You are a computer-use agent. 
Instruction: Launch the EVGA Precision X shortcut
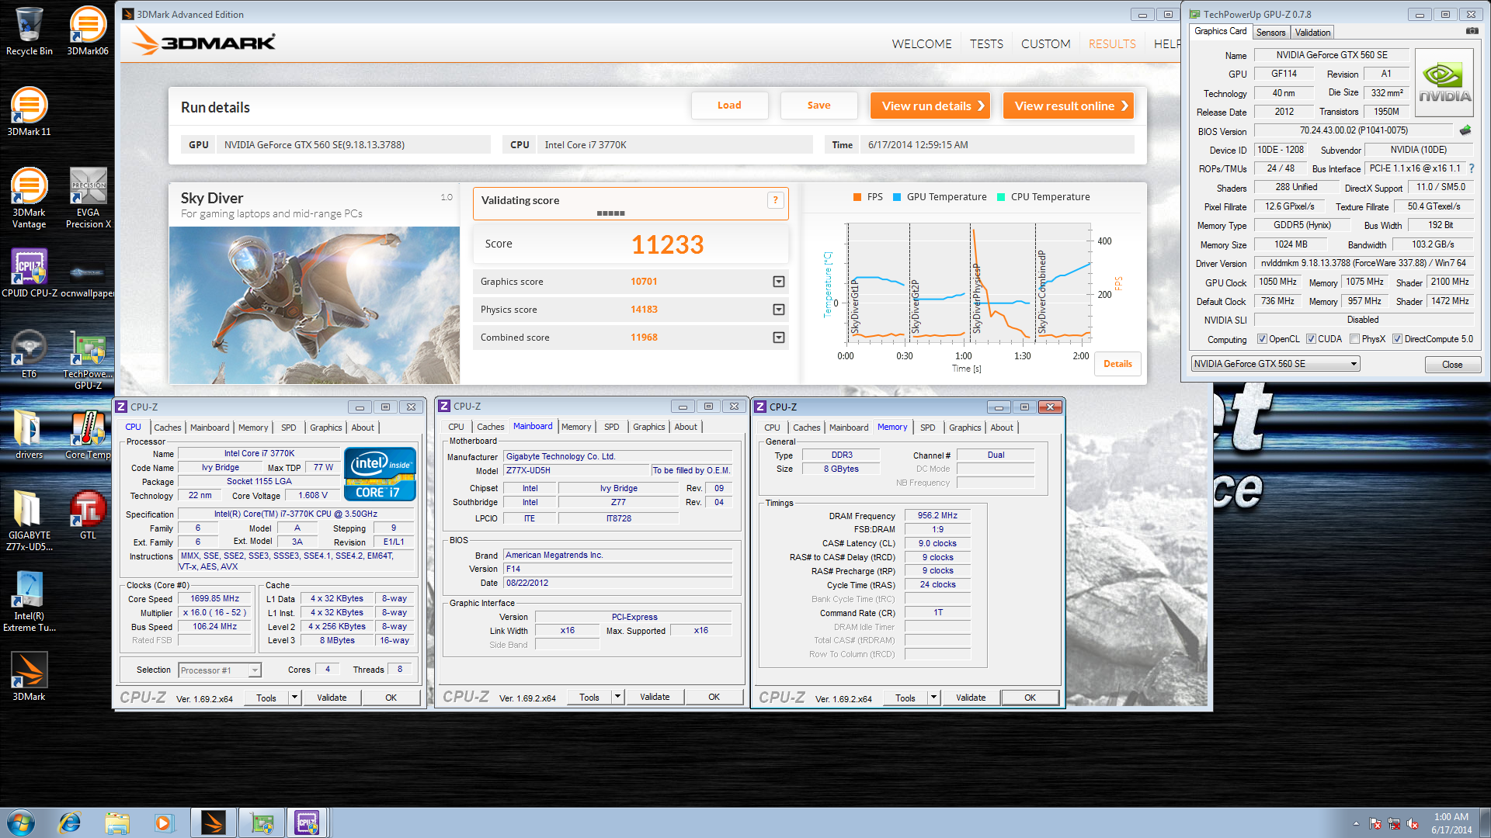click(x=88, y=198)
